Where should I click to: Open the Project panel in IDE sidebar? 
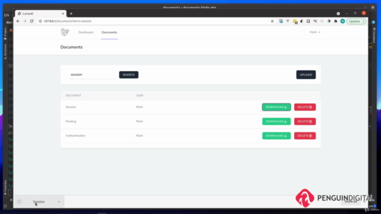(x=5, y=33)
